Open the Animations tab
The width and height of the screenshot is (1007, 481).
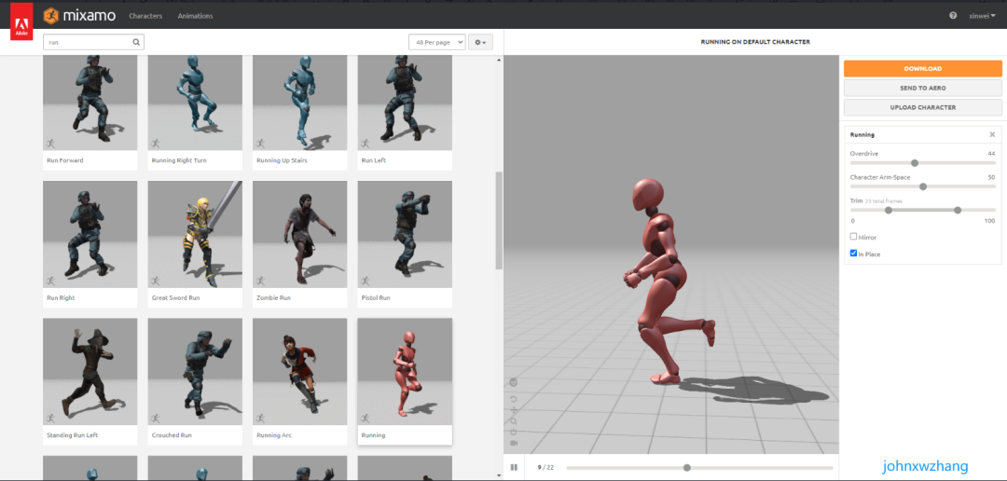[x=195, y=16]
